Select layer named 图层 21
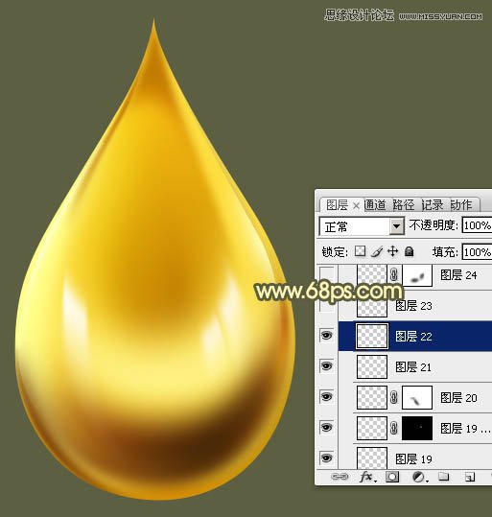492x517 pixels. click(x=413, y=367)
